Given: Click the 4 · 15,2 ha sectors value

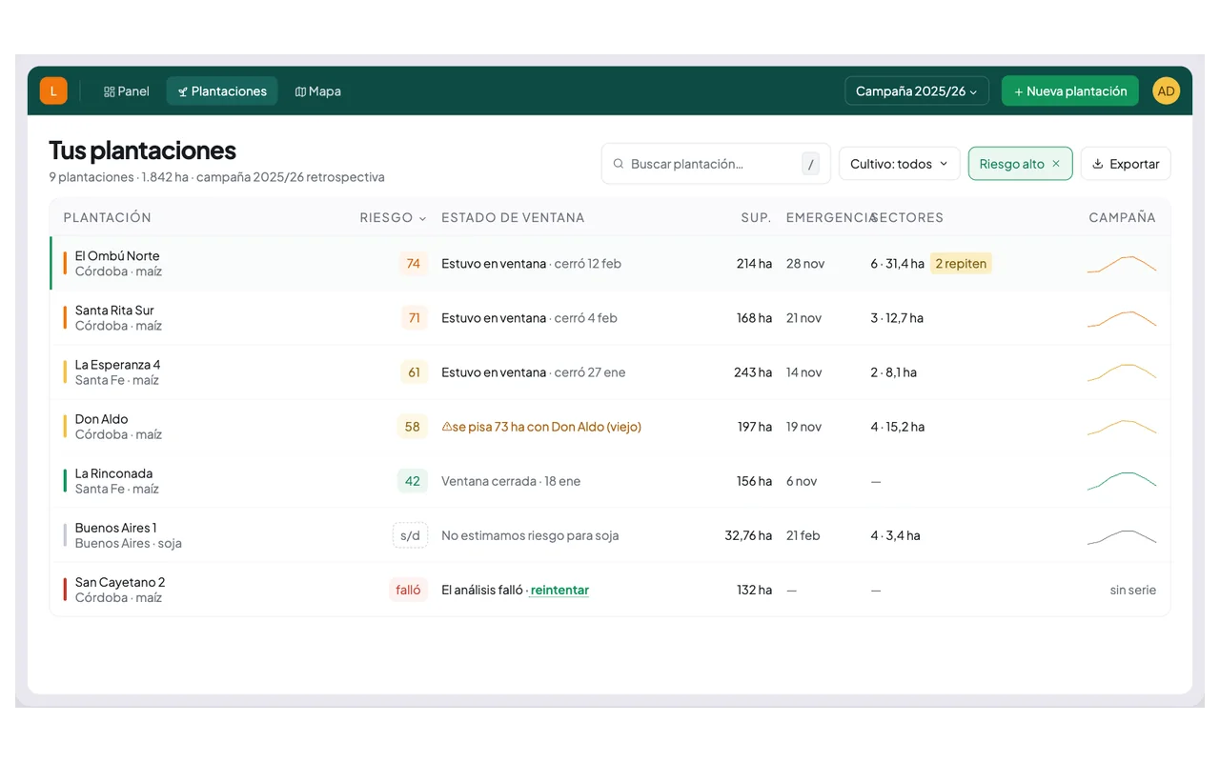Looking at the screenshot, I should tap(898, 427).
